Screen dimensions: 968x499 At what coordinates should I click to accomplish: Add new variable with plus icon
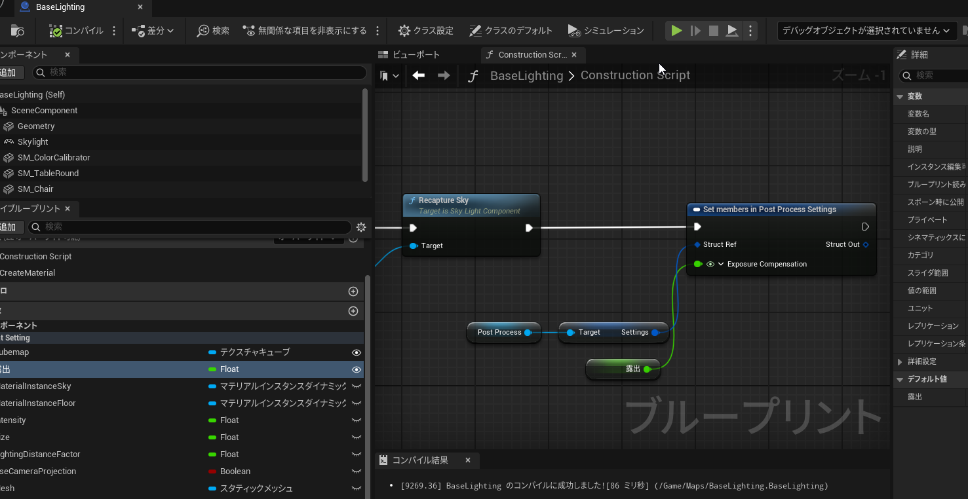pyautogui.click(x=353, y=311)
